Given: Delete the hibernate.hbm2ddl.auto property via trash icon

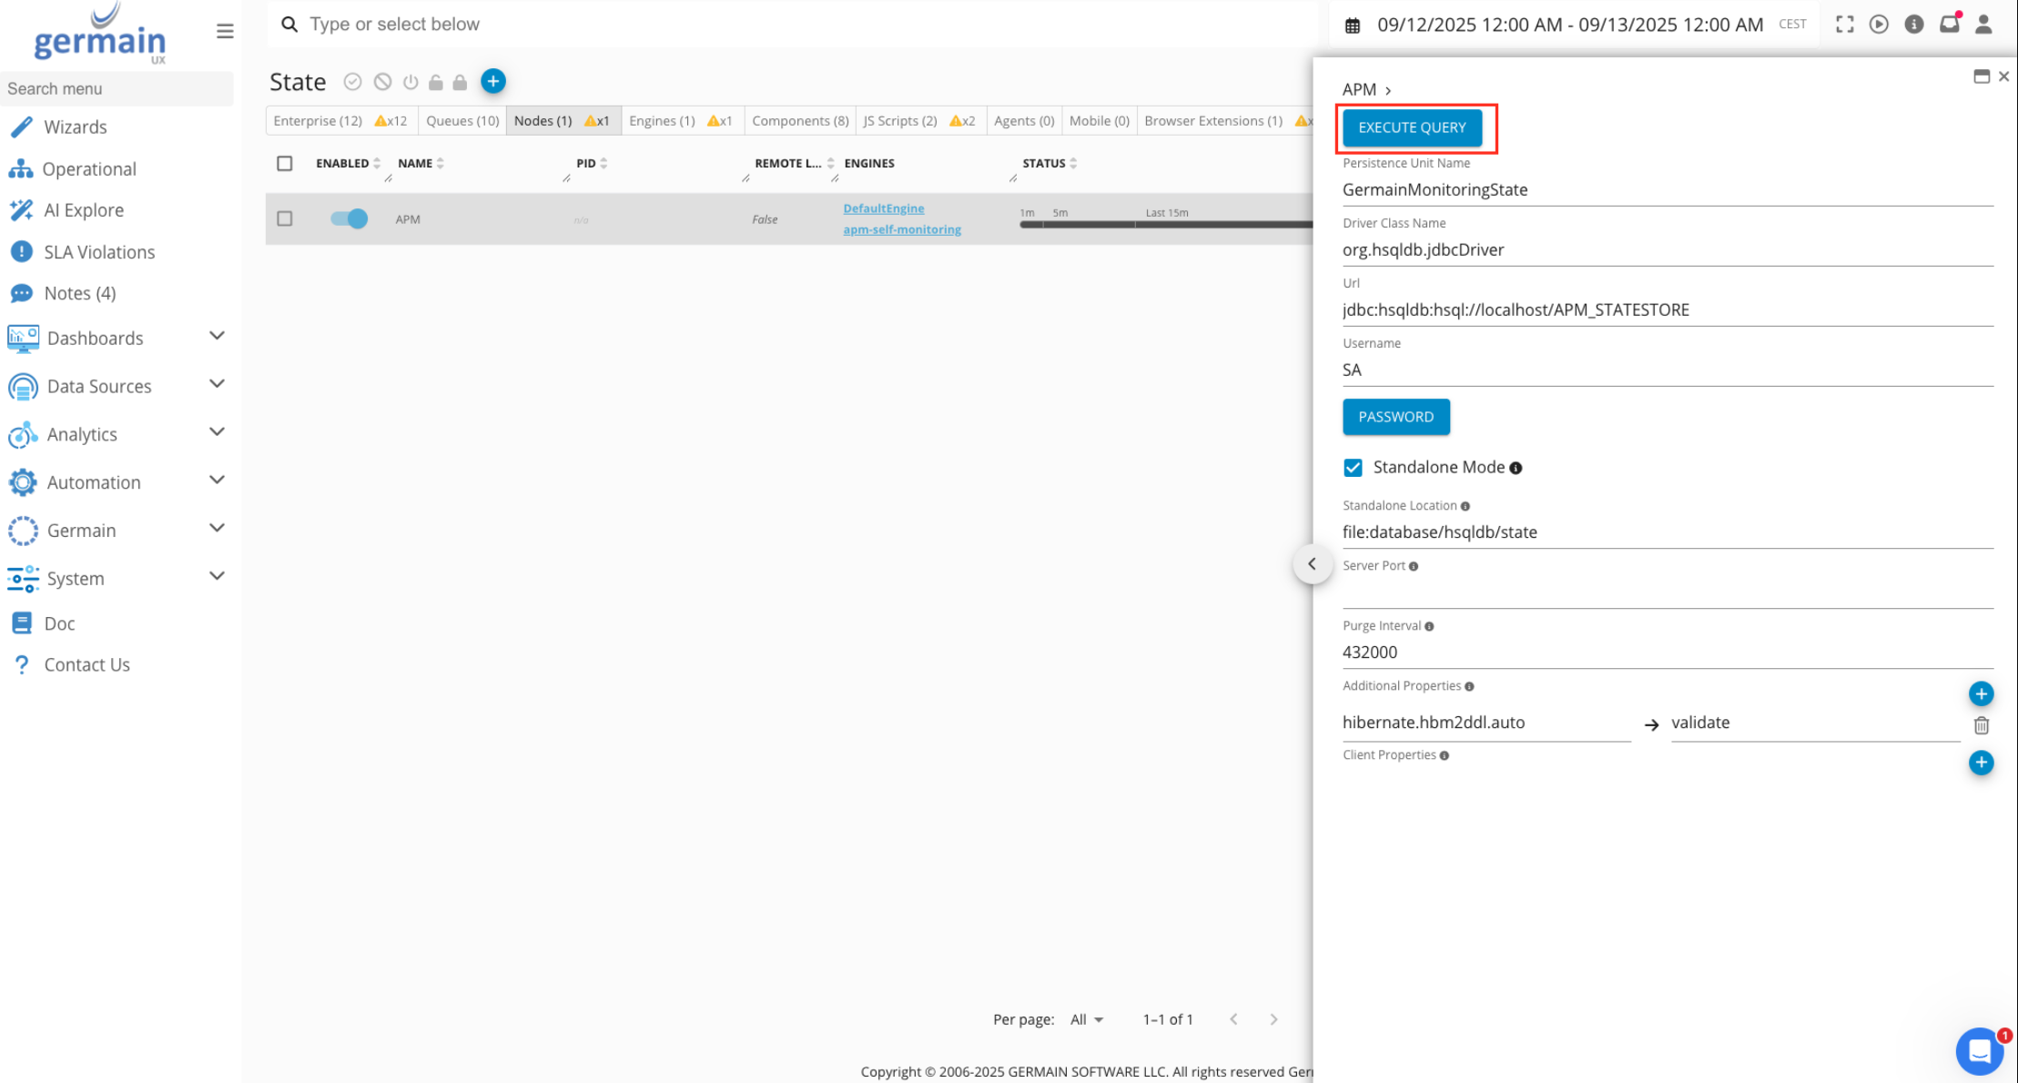Looking at the screenshot, I should (1981, 725).
